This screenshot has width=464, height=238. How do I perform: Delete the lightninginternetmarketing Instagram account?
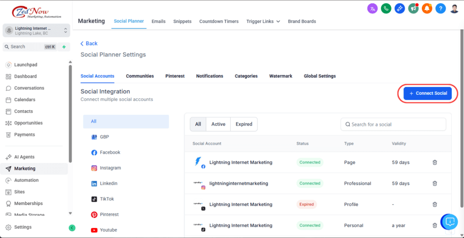click(435, 183)
